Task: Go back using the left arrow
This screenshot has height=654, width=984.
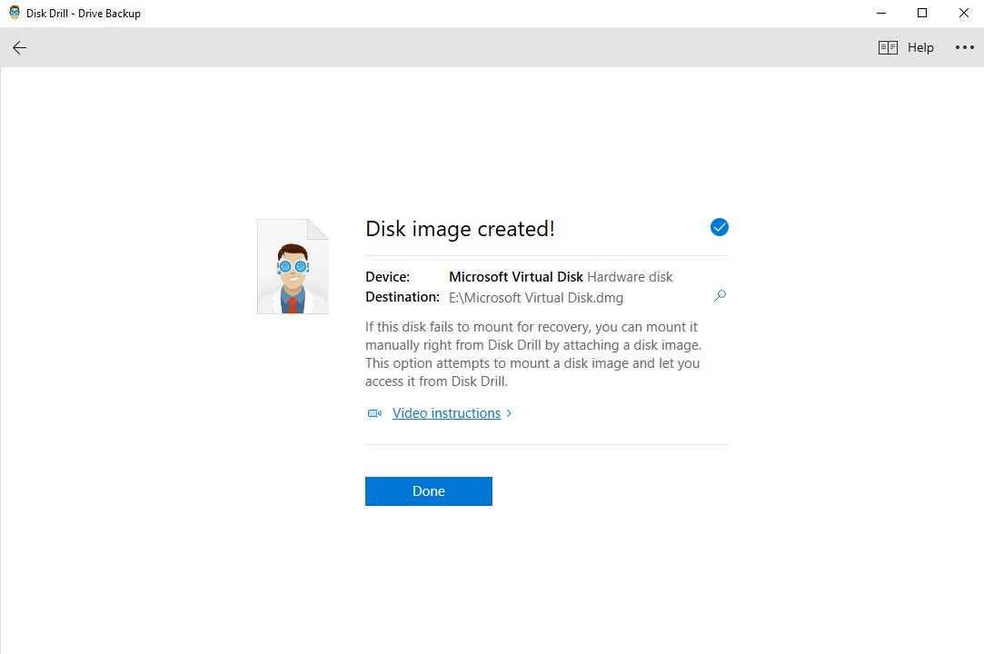Action: 19,48
